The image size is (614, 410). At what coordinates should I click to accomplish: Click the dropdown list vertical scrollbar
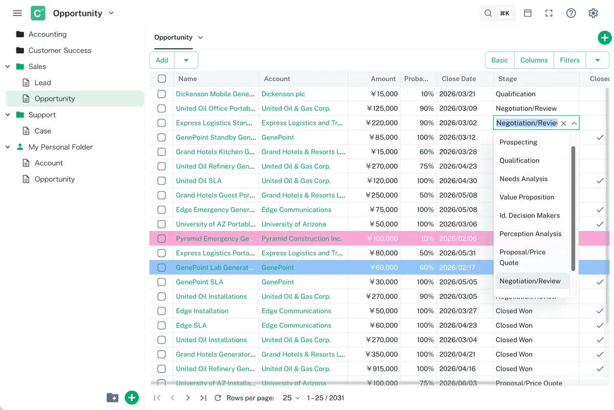pos(573,208)
